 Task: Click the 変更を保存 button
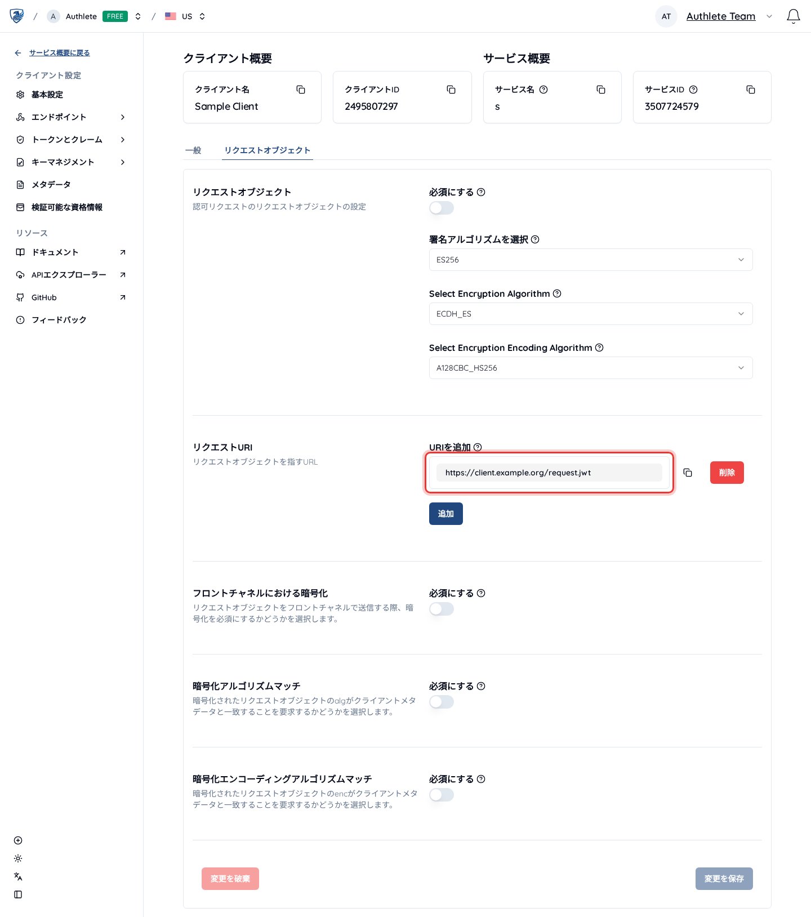click(x=724, y=879)
